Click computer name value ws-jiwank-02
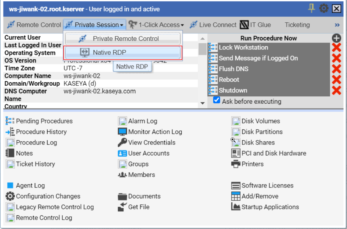347x229 pixels. point(82,76)
